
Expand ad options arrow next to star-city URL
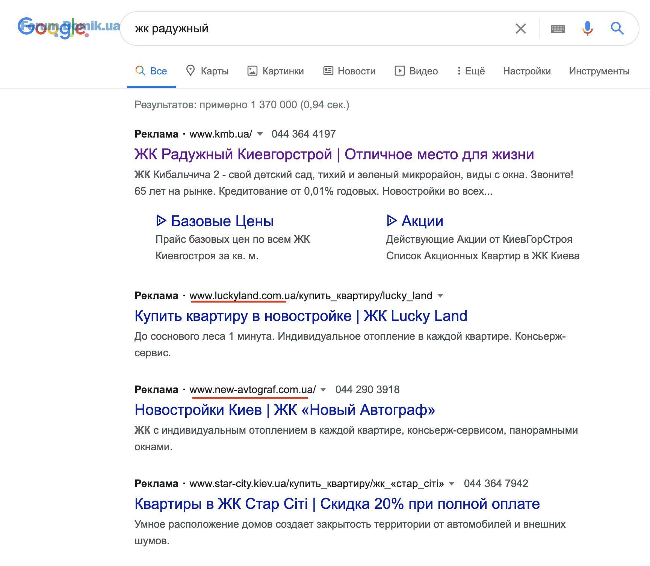(x=452, y=484)
